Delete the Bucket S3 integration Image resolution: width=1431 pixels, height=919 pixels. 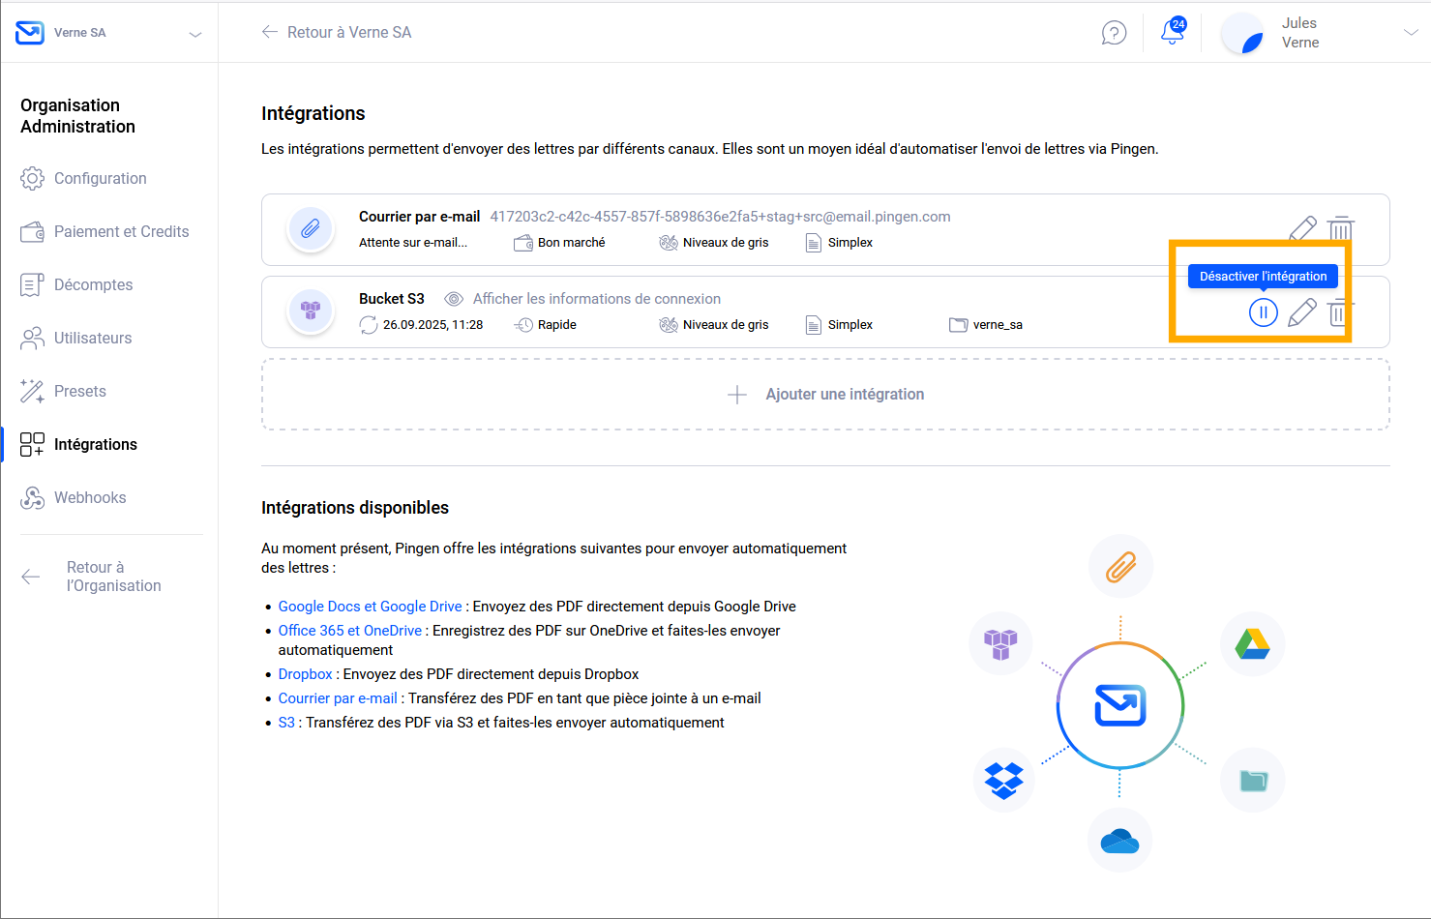[1337, 312]
